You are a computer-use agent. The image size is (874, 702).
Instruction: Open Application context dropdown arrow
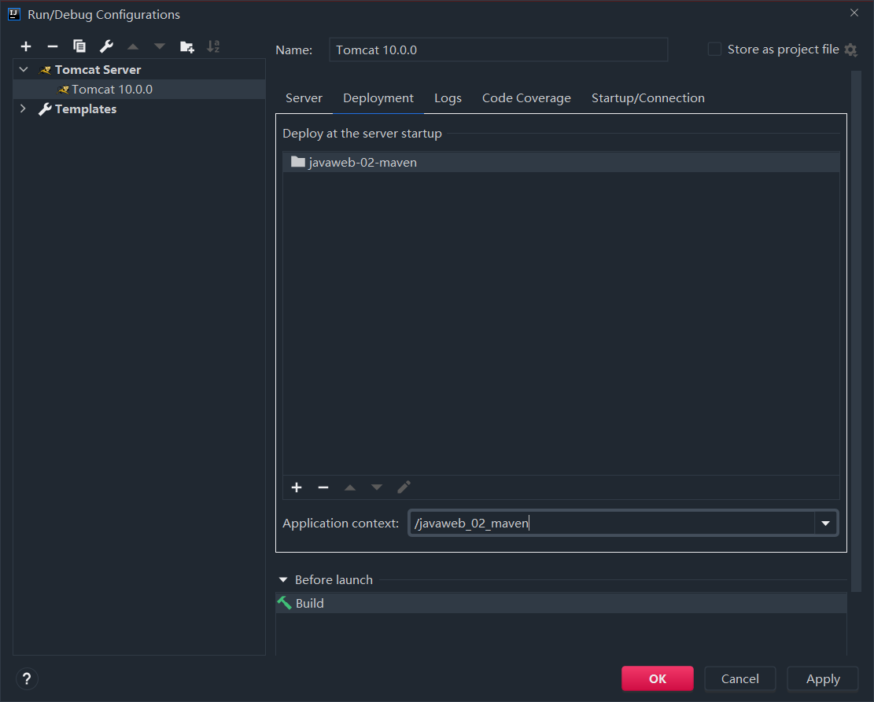(x=825, y=523)
